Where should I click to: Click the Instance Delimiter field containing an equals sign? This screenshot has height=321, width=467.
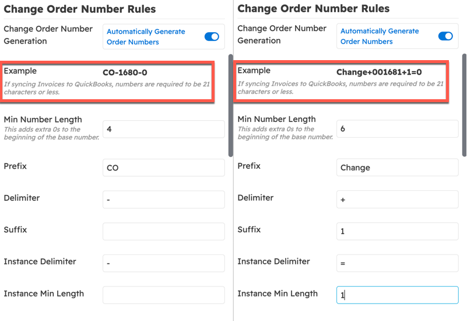click(x=397, y=263)
